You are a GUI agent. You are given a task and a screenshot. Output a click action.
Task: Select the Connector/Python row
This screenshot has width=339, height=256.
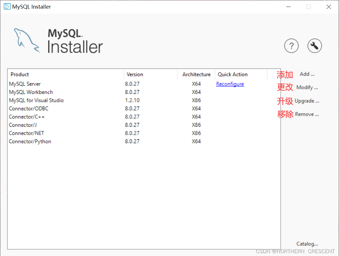click(x=144, y=141)
